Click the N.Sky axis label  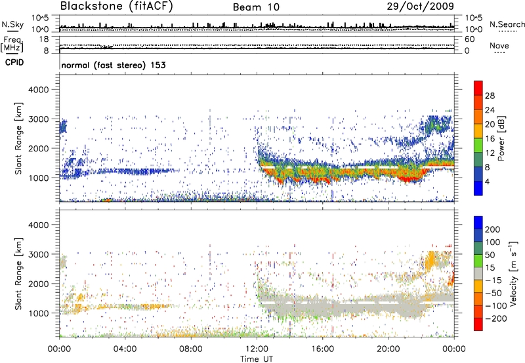[x=12, y=24]
